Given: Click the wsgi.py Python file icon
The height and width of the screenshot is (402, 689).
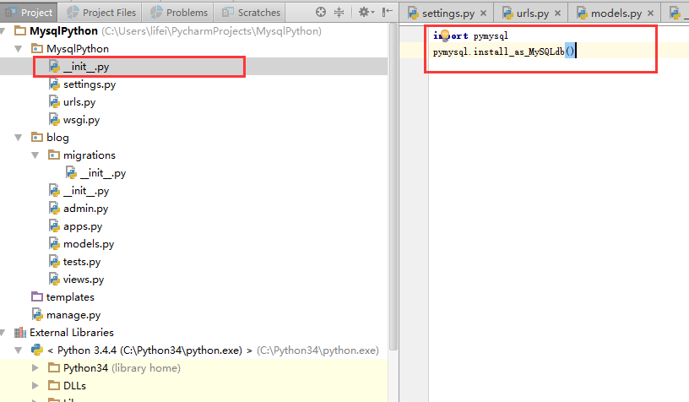Looking at the screenshot, I should coord(54,119).
